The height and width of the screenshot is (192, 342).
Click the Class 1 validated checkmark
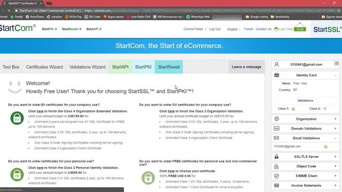pyautogui.click(x=293, y=109)
